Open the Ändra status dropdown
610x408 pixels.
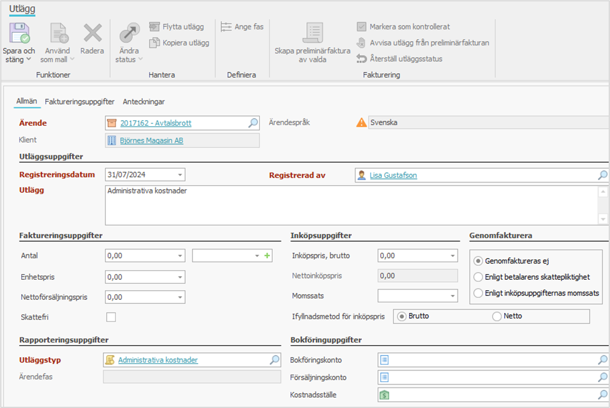tap(129, 59)
